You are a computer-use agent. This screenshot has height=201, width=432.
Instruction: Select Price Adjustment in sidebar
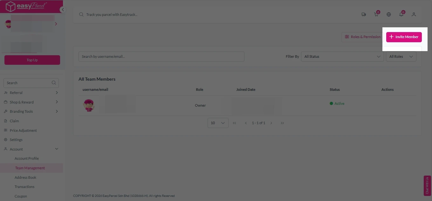click(x=23, y=131)
